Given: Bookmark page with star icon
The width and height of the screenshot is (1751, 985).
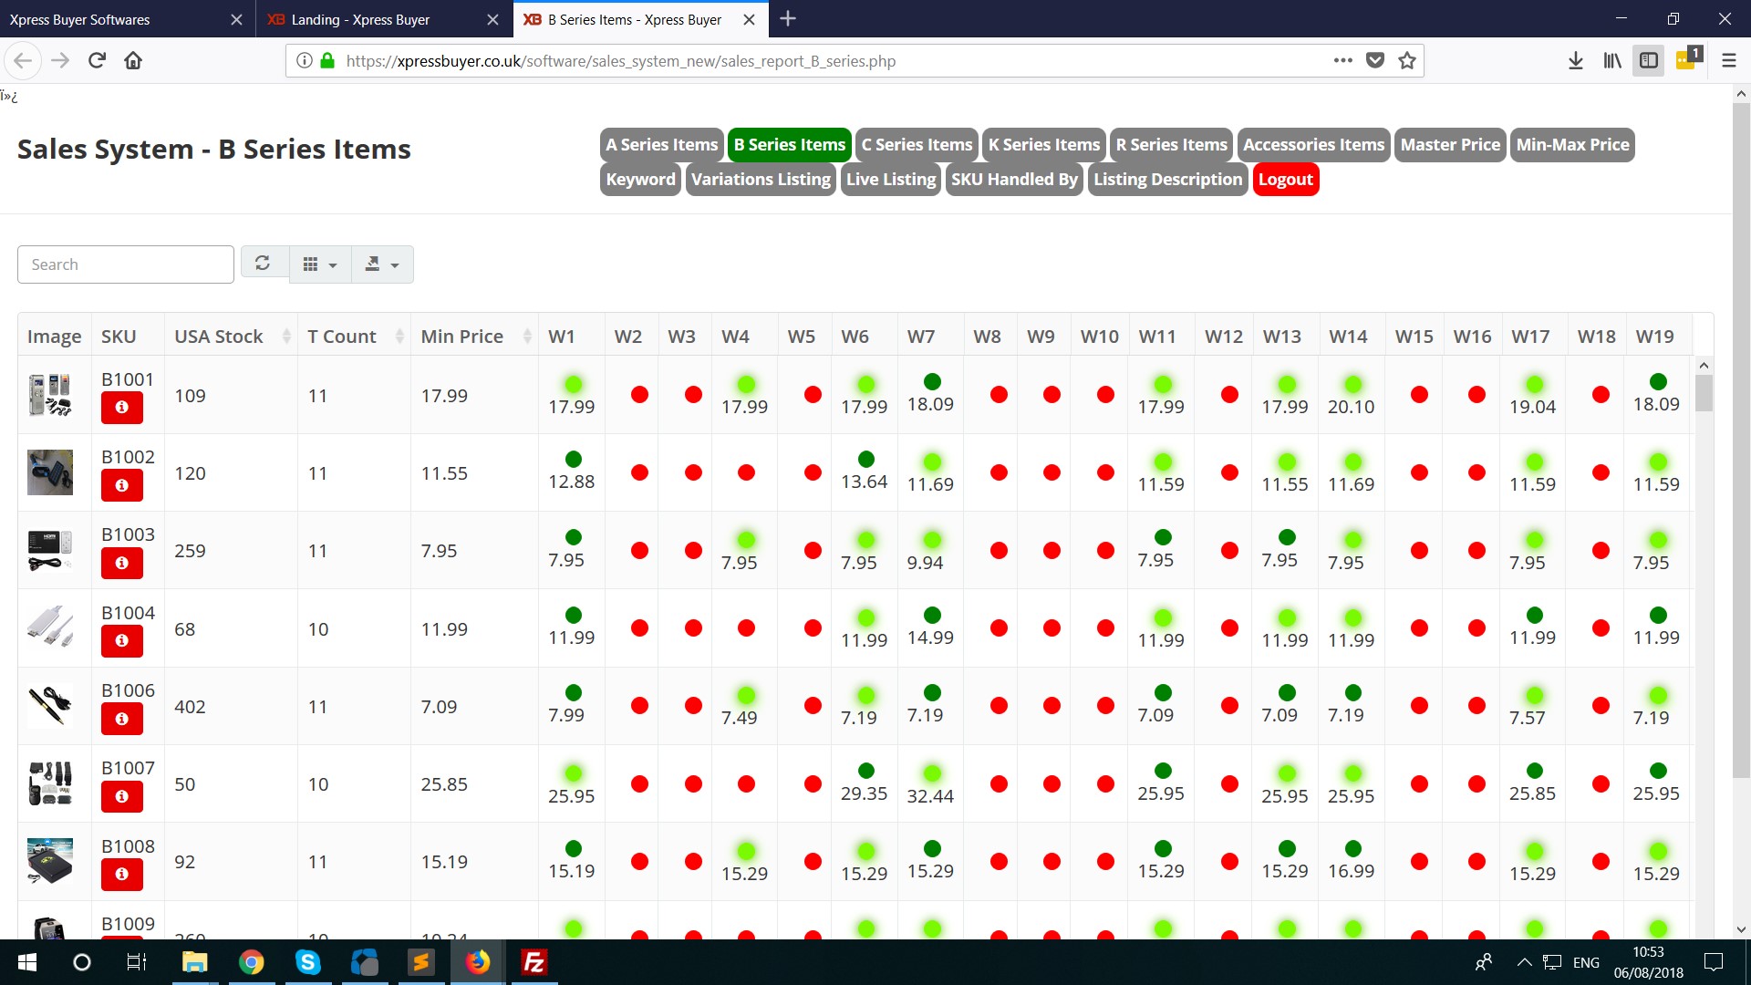Looking at the screenshot, I should (1407, 60).
